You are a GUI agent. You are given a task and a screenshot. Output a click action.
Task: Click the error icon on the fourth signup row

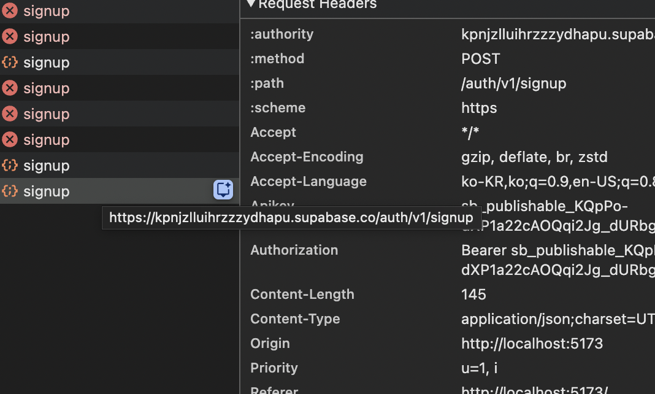click(x=10, y=88)
